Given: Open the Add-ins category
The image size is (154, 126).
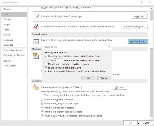Looking at the screenshot, I should [14, 61].
